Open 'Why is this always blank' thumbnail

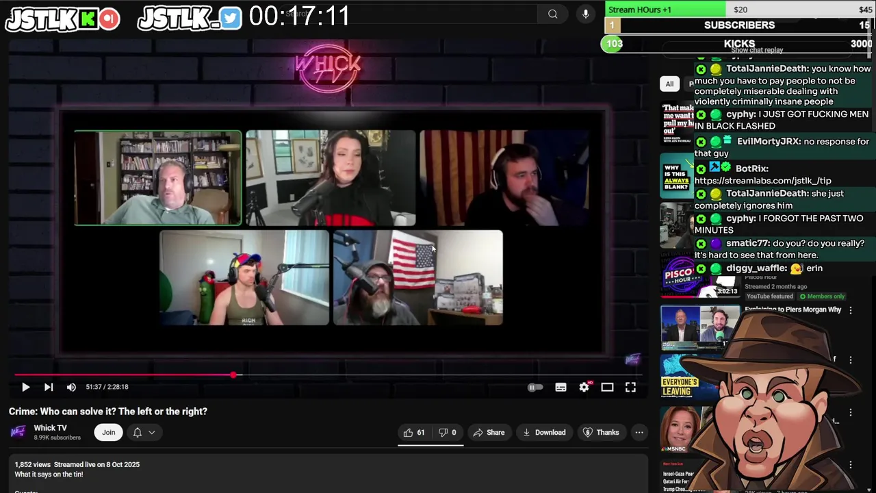[678, 175]
